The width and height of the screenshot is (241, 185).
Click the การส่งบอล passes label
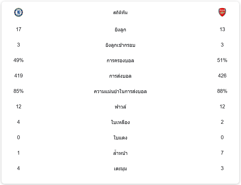(120, 76)
